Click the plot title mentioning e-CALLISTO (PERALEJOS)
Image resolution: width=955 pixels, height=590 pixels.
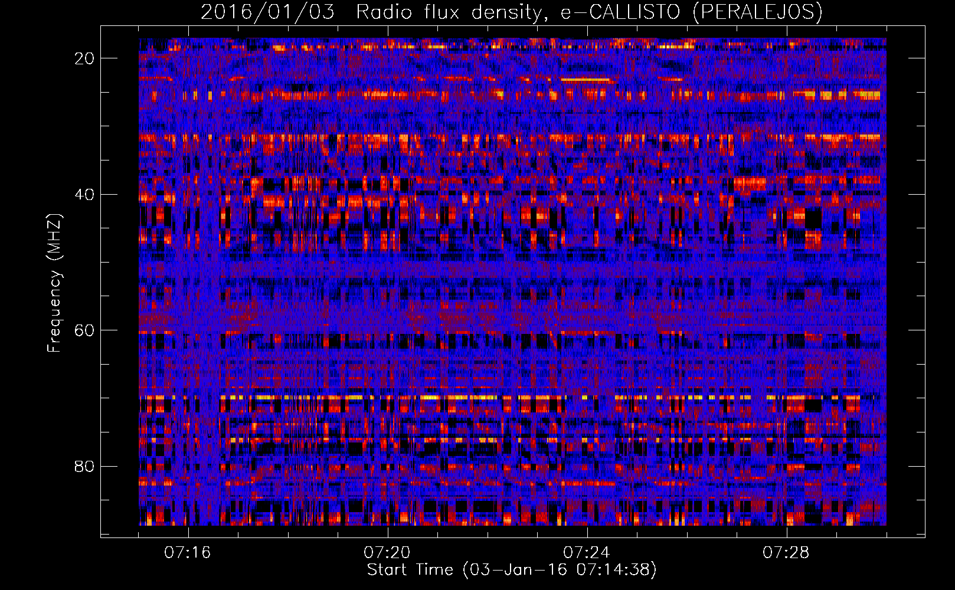[x=512, y=12]
